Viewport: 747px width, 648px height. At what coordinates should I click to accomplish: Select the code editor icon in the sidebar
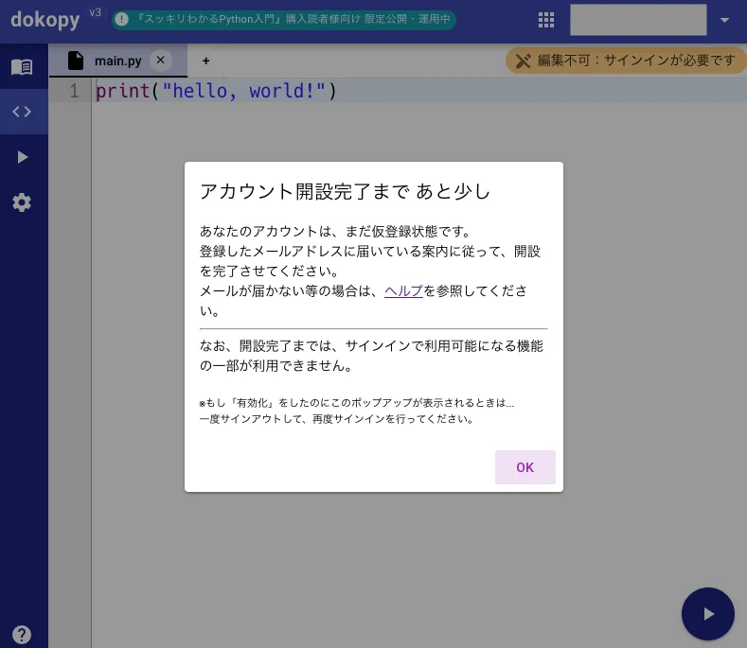(x=22, y=112)
